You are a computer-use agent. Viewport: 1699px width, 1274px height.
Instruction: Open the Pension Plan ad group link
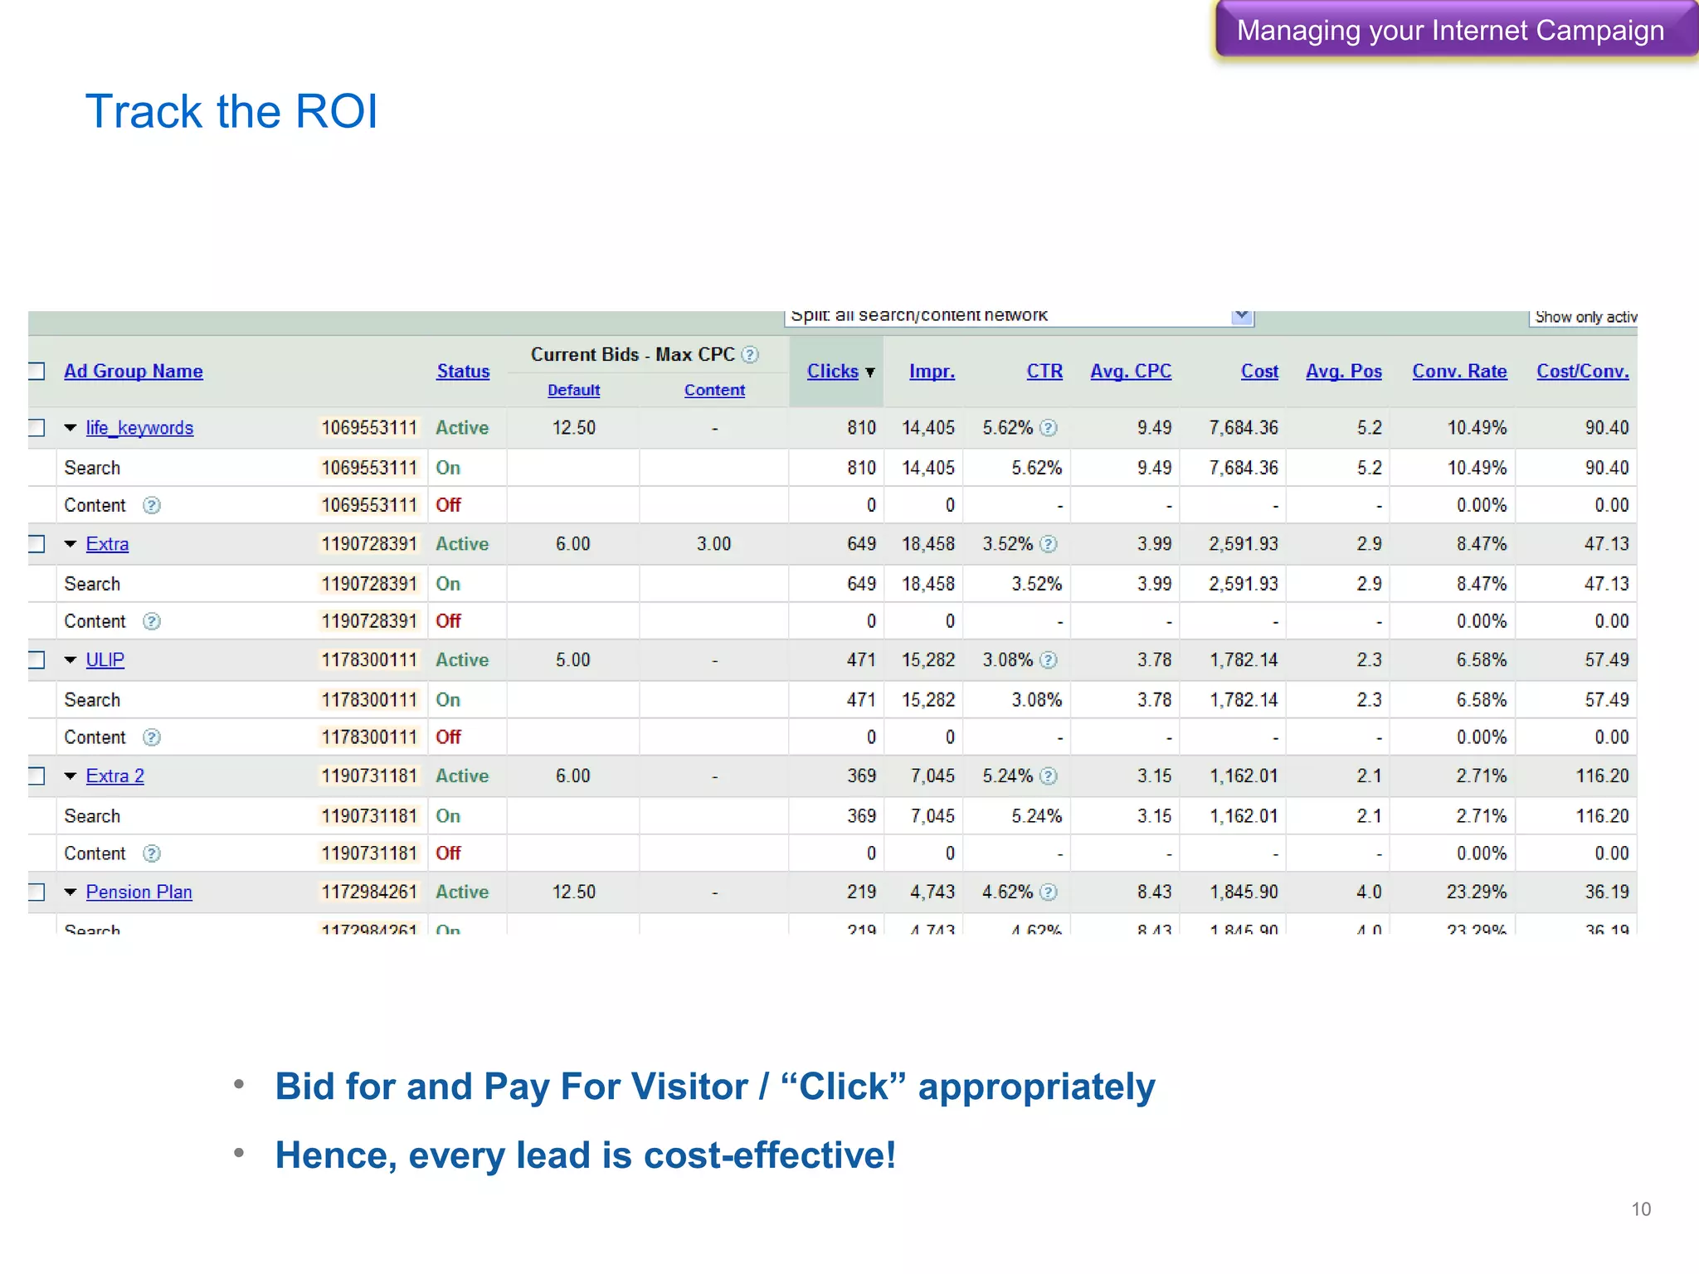click(x=139, y=892)
